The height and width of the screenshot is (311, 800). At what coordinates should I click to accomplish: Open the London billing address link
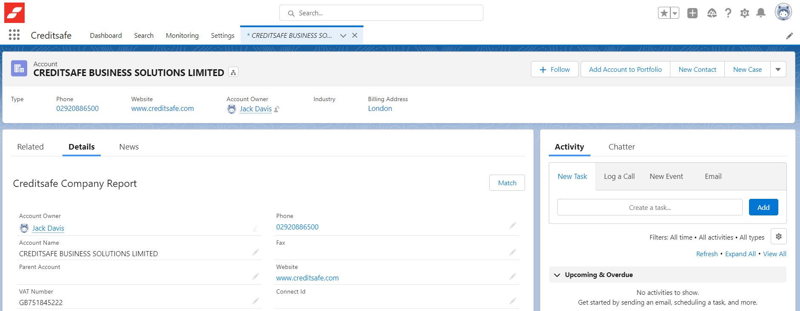tap(380, 108)
